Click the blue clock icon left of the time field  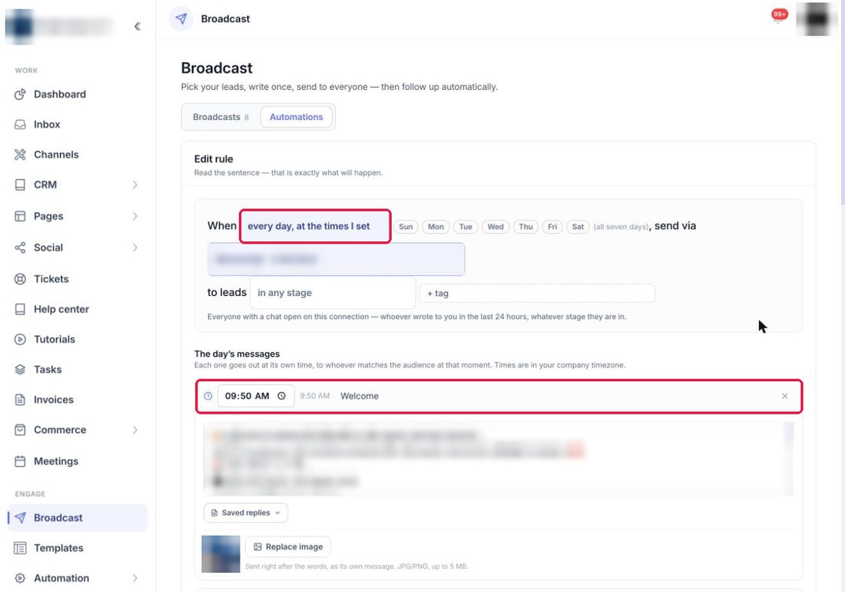coord(208,396)
